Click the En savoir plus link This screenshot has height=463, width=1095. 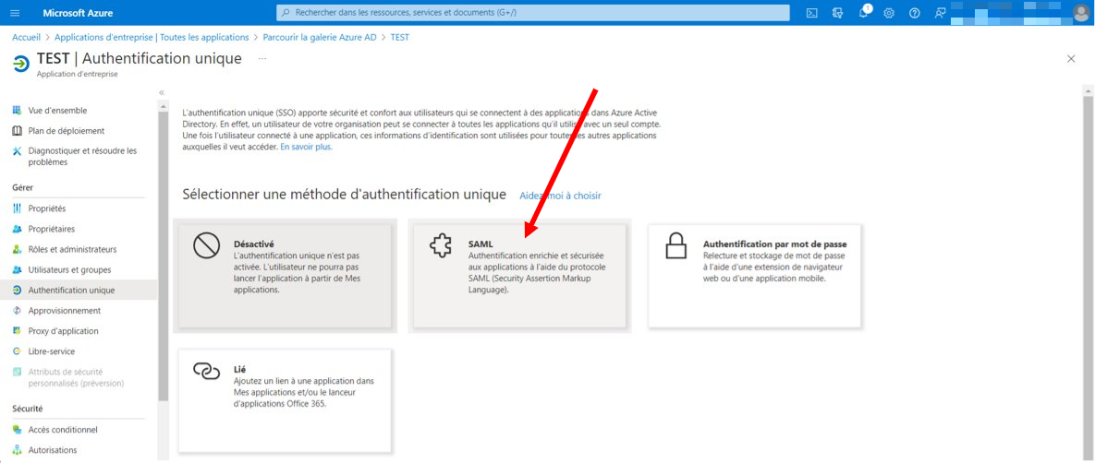(306, 148)
